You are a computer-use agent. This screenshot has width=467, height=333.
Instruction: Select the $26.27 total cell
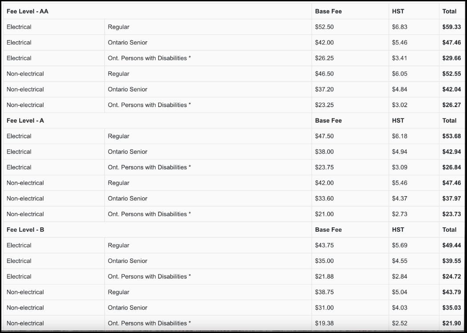[451, 105]
